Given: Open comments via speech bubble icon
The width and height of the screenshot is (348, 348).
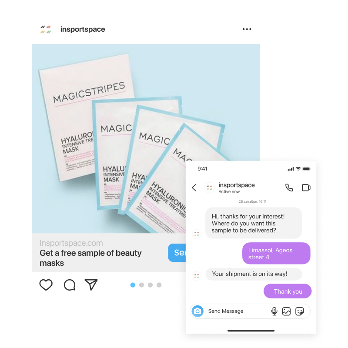Looking at the screenshot, I should point(70,285).
